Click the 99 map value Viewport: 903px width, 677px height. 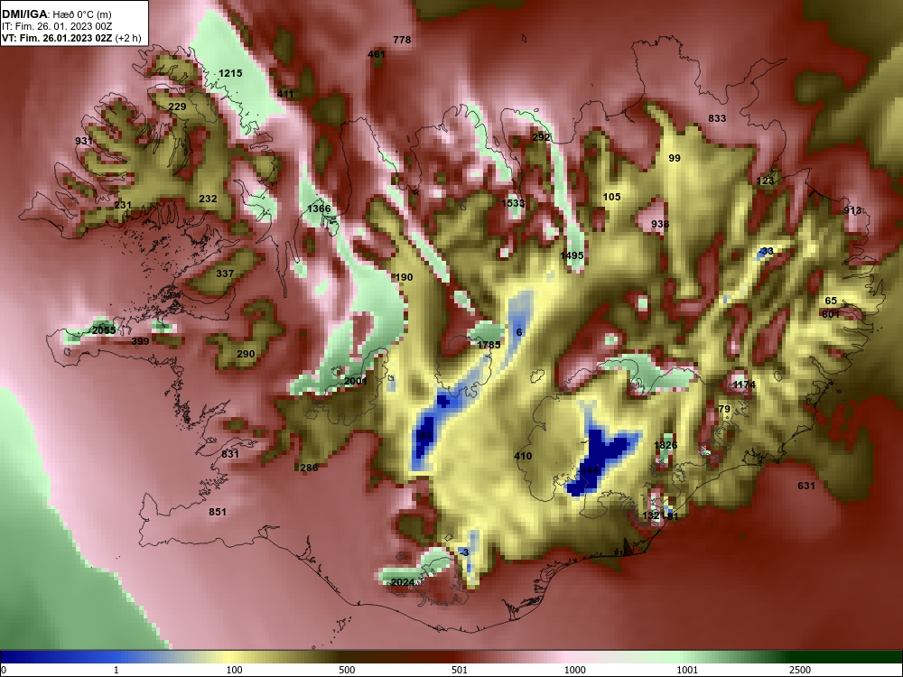[675, 158]
